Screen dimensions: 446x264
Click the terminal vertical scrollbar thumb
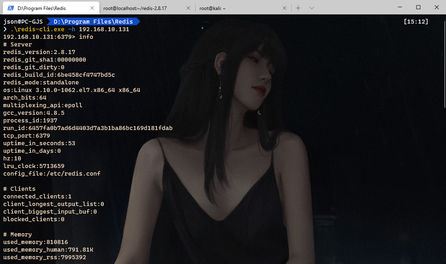coord(444,64)
